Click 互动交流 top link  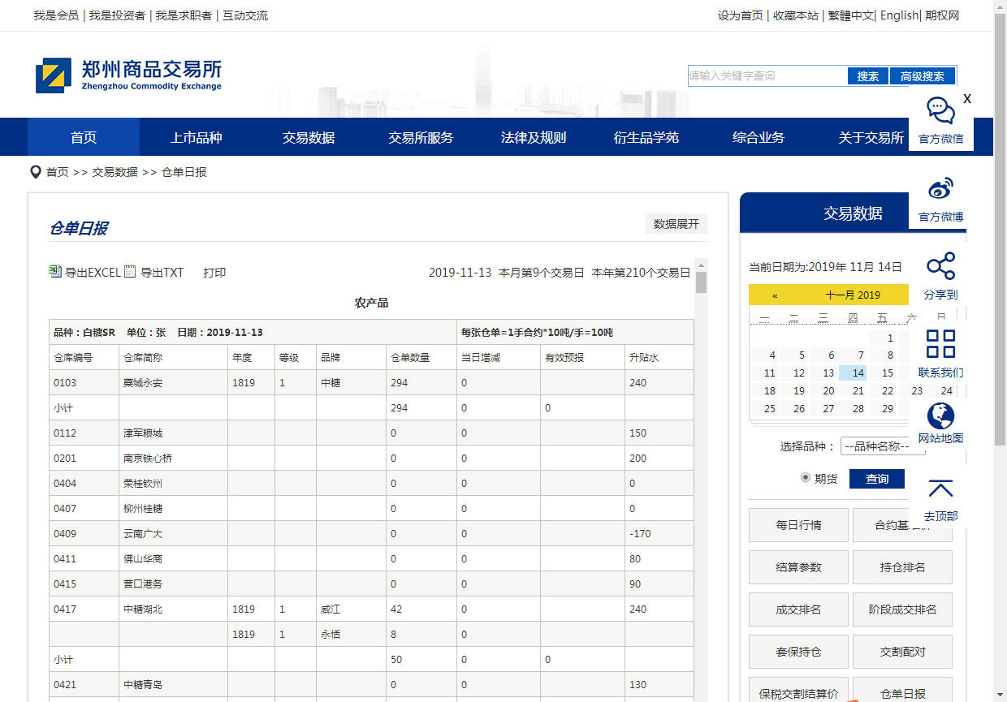tap(245, 15)
